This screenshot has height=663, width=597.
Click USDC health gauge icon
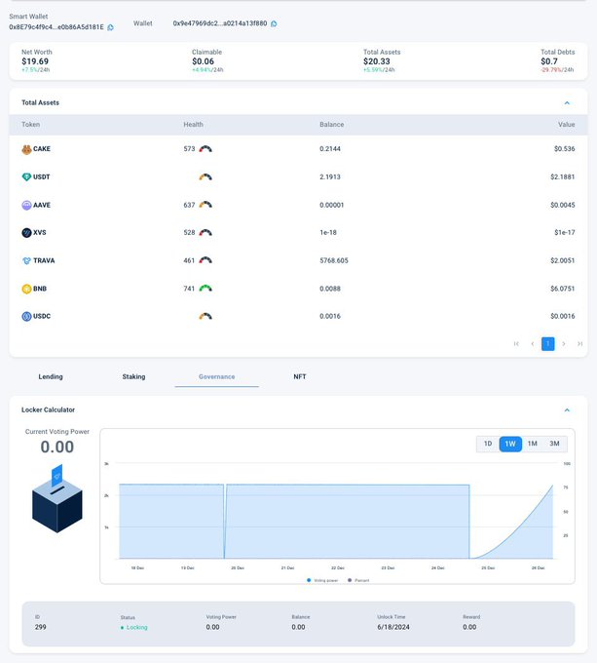(205, 316)
